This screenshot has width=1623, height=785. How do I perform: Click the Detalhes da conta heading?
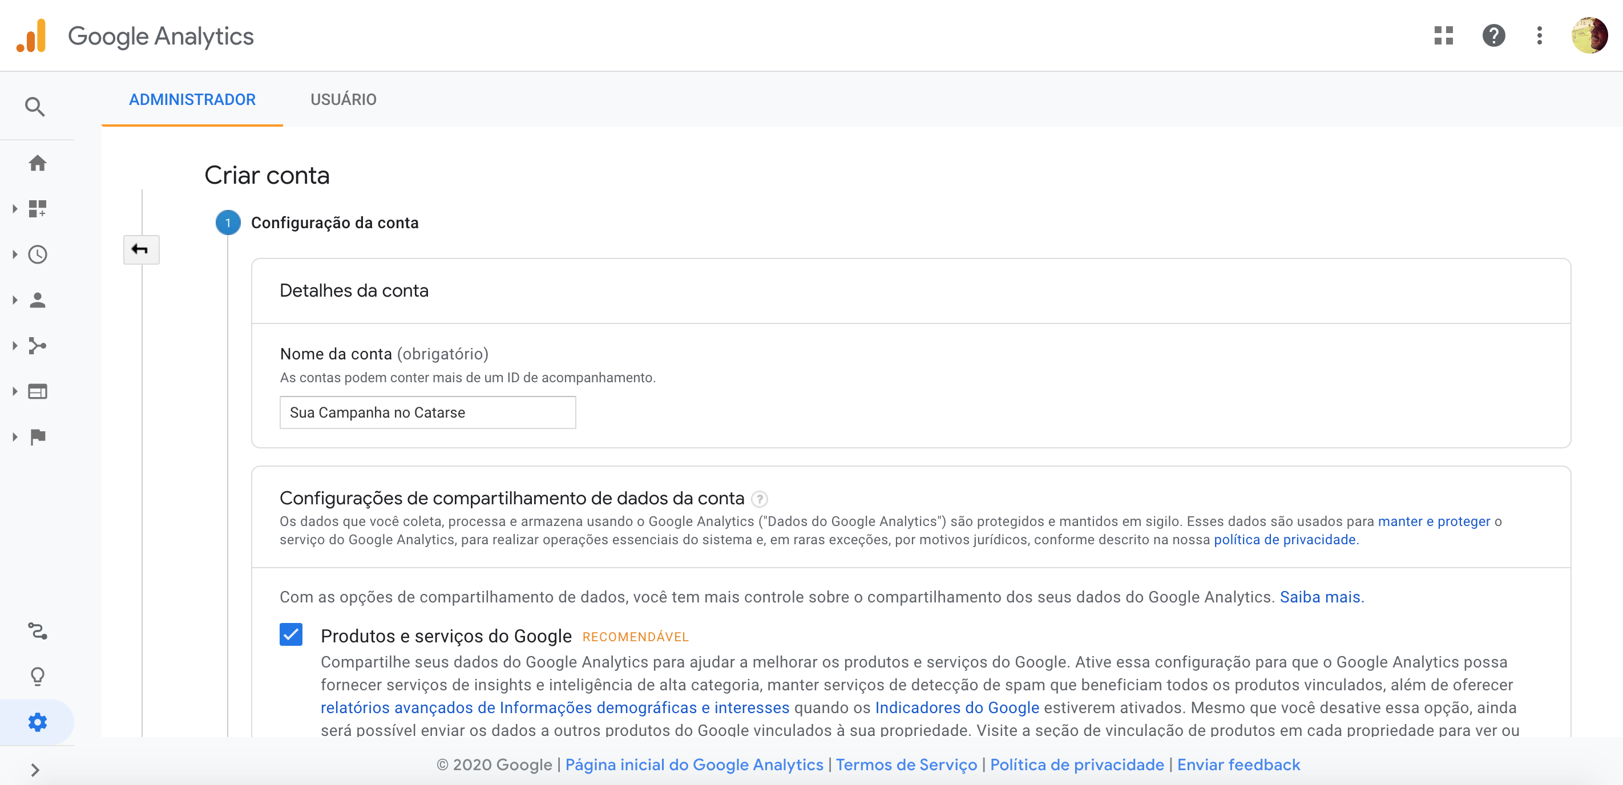point(353,290)
